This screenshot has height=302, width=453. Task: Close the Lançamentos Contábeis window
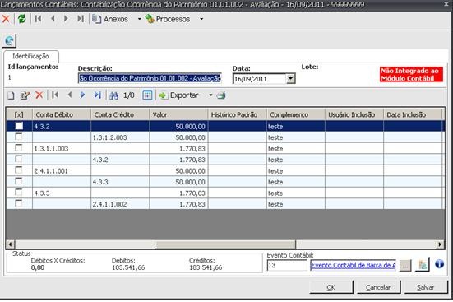tap(446, 4)
